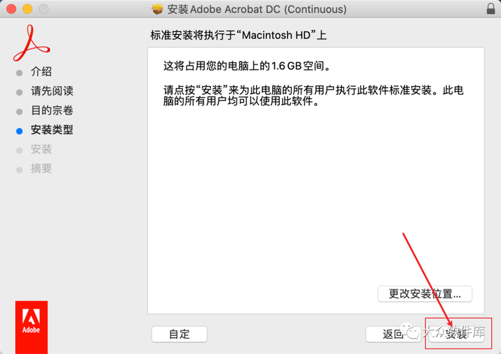Click the lock icon in title bar
Viewport: 501px width, 354px height.
[491, 8]
